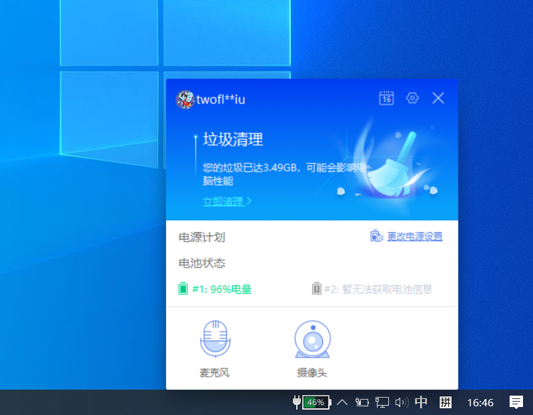Switch the 中 input language indicator

(x=421, y=402)
